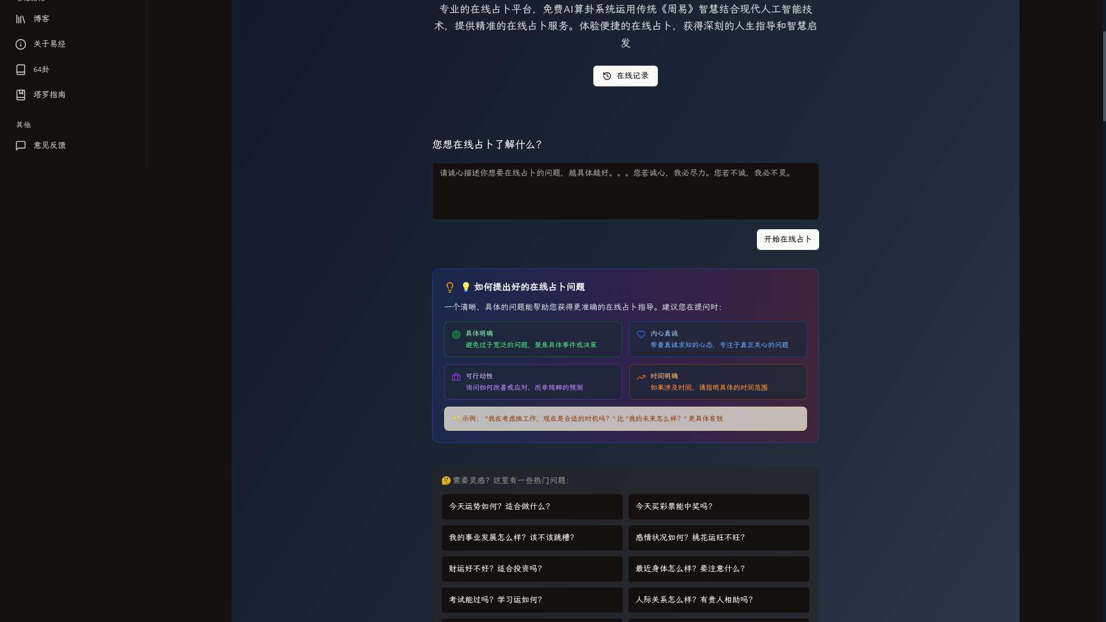The height and width of the screenshot is (622, 1106).
Task: Click the 在线记录 button
Action: pos(626,76)
